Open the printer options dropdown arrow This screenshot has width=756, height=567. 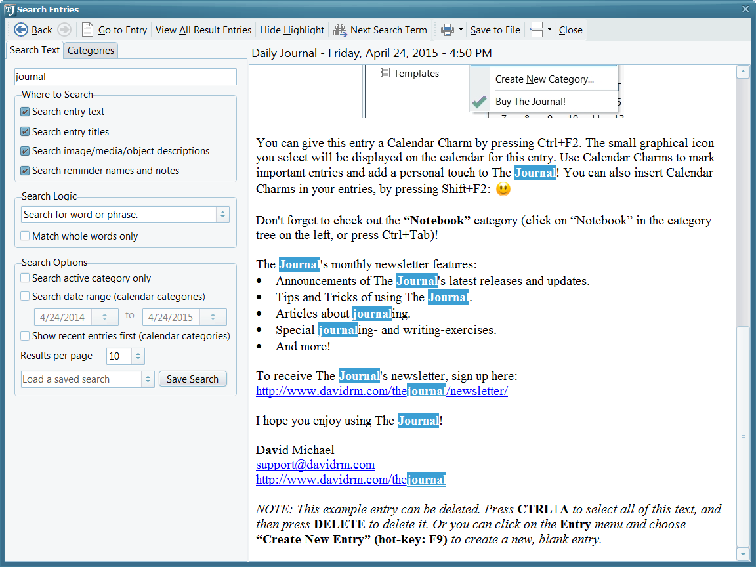461,30
